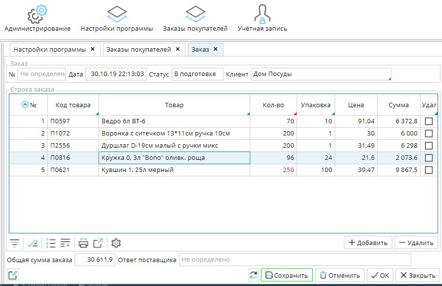
Task: Select the cell Ведро 6л ВТ-6
Action: (x=174, y=121)
